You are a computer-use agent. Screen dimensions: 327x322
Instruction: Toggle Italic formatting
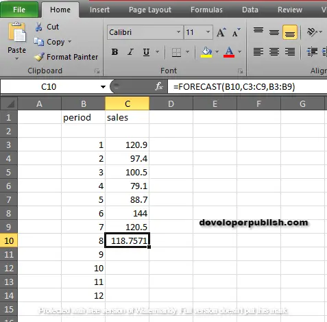click(x=130, y=52)
